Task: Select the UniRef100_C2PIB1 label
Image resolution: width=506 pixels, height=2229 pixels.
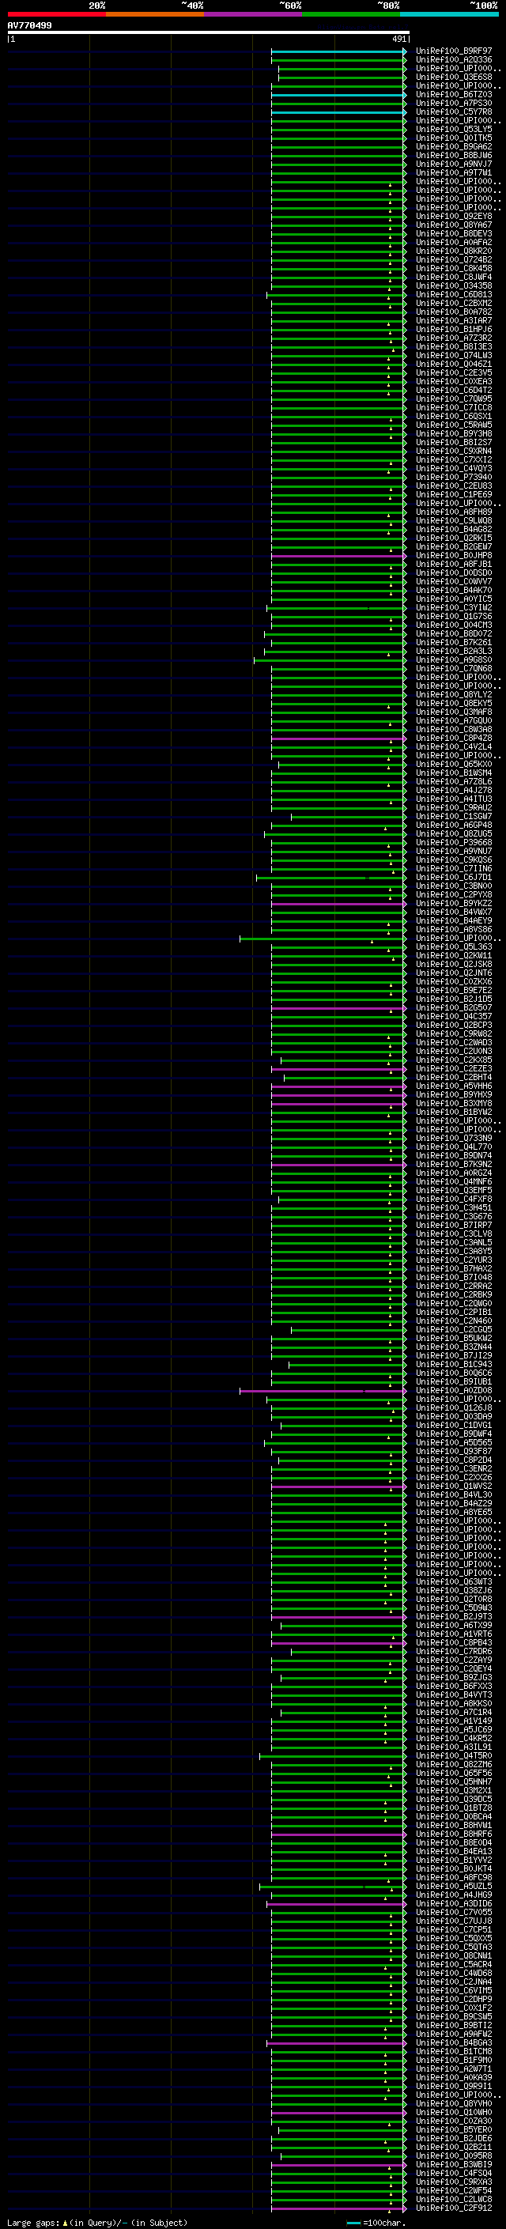Action: [453, 1313]
